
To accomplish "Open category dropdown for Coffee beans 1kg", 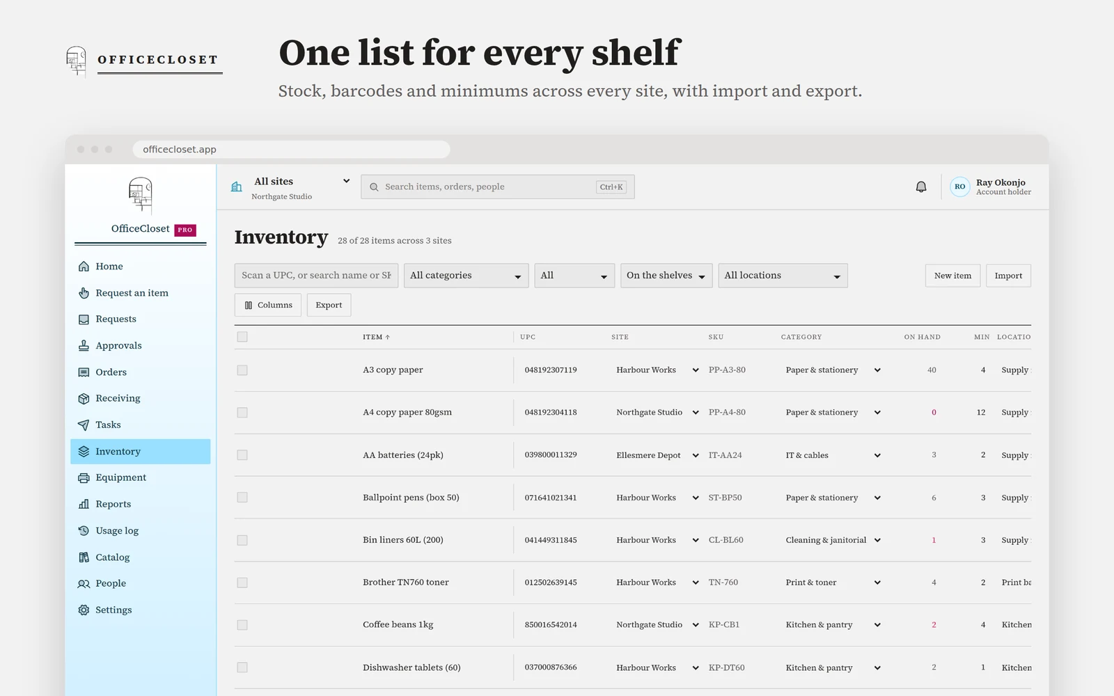I will pos(833,625).
